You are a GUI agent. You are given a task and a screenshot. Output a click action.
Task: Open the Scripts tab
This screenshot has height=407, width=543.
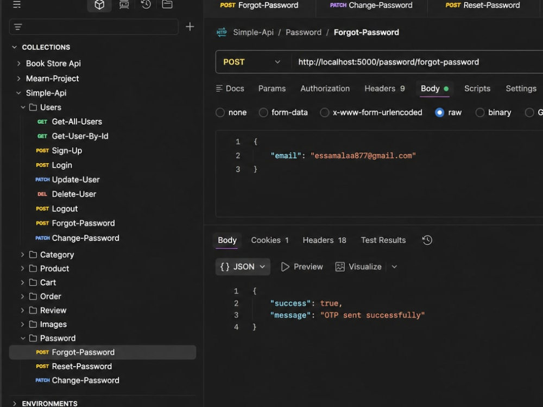[x=477, y=88]
